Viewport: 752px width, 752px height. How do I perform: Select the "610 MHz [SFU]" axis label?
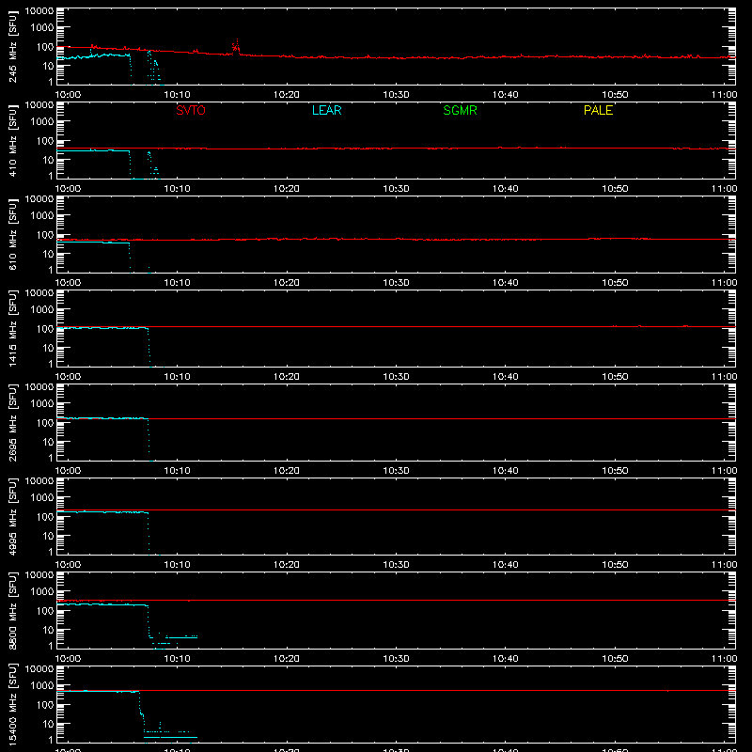(x=12, y=235)
